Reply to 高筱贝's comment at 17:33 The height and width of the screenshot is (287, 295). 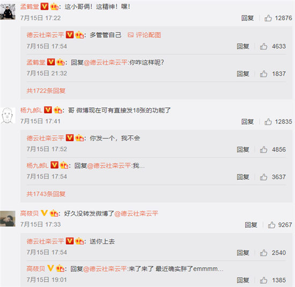251,225
